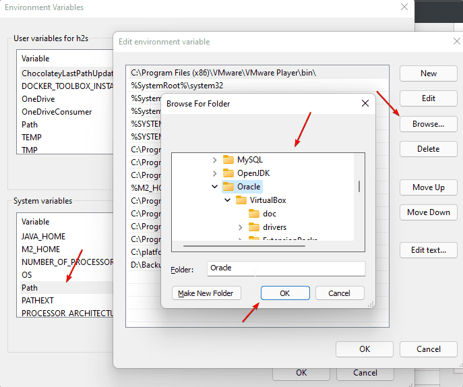Select DOCKER_TOOLBOX_INSTALL user variable

coord(67,86)
